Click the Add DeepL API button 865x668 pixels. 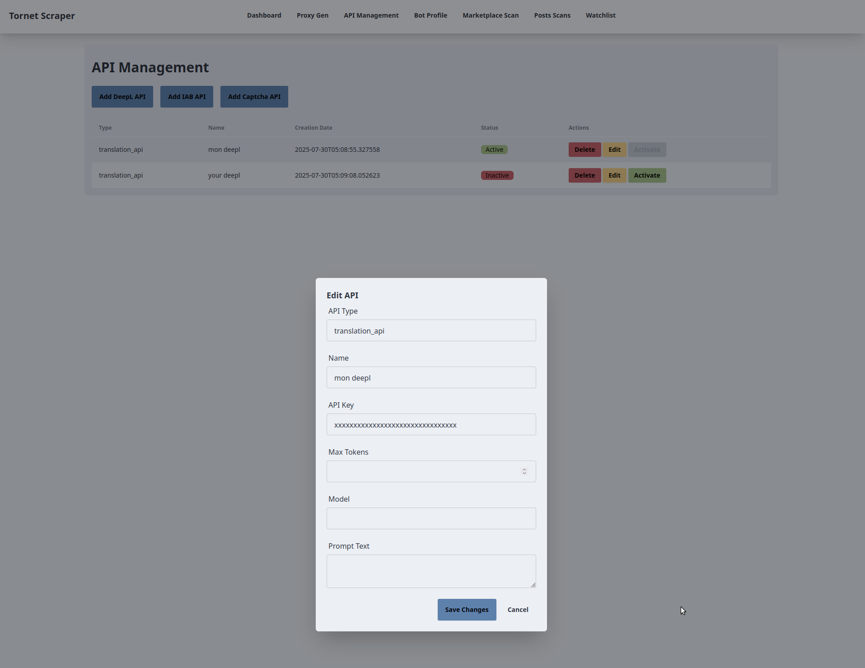click(122, 96)
